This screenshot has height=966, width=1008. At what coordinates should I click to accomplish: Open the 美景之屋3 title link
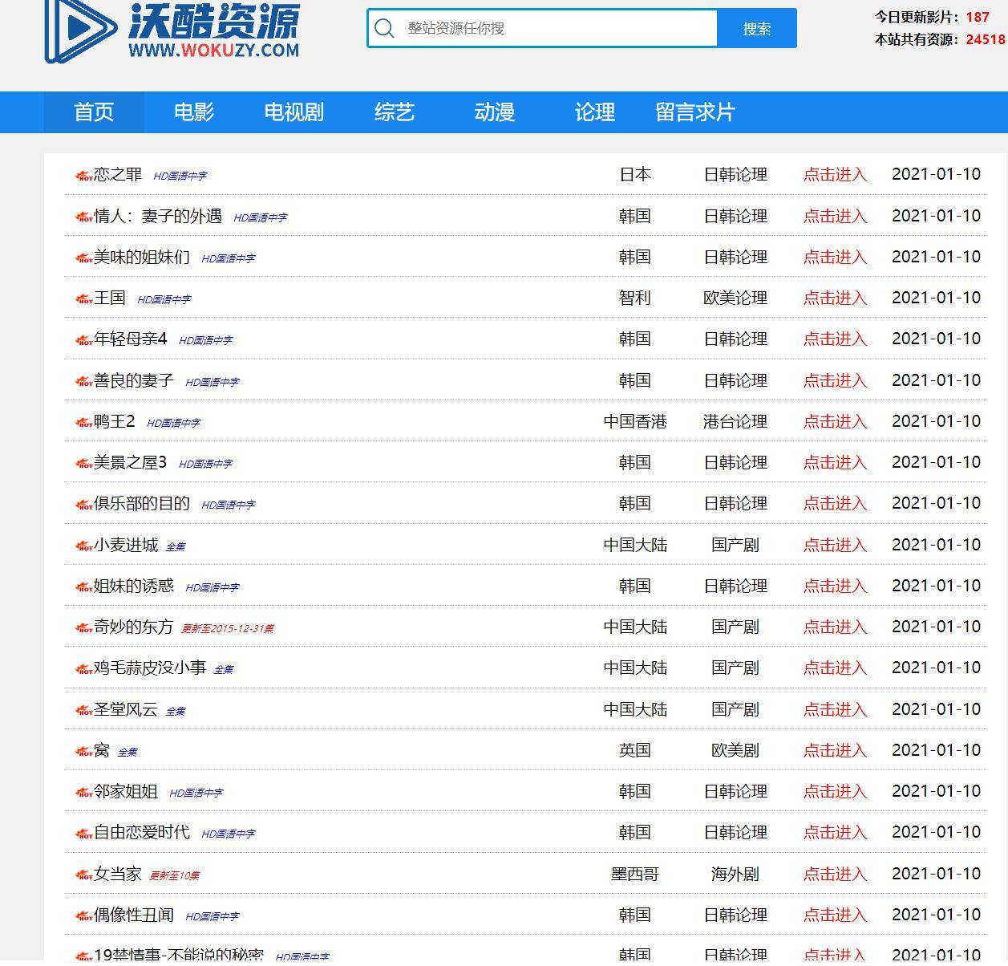coord(131,463)
